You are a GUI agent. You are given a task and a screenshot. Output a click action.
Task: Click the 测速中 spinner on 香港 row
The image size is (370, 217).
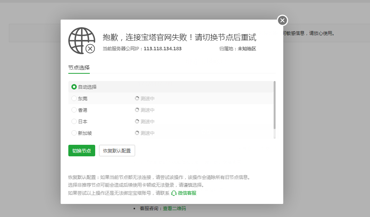click(137, 110)
